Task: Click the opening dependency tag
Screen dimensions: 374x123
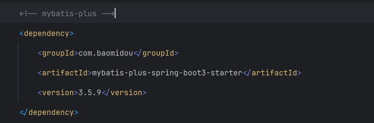Action: 47,33
